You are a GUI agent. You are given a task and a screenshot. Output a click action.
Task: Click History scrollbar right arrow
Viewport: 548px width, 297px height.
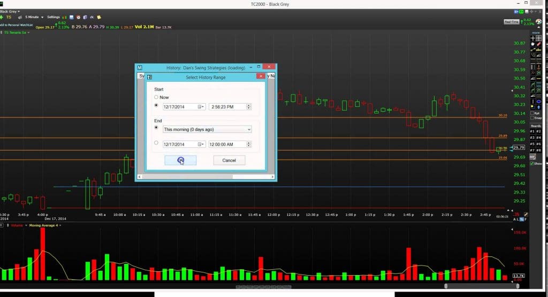pos(272,177)
